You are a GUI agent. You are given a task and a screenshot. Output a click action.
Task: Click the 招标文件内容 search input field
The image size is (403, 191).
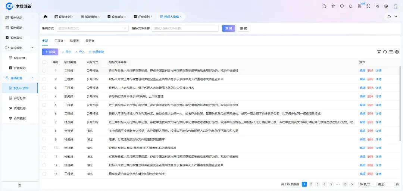[x=185, y=28]
